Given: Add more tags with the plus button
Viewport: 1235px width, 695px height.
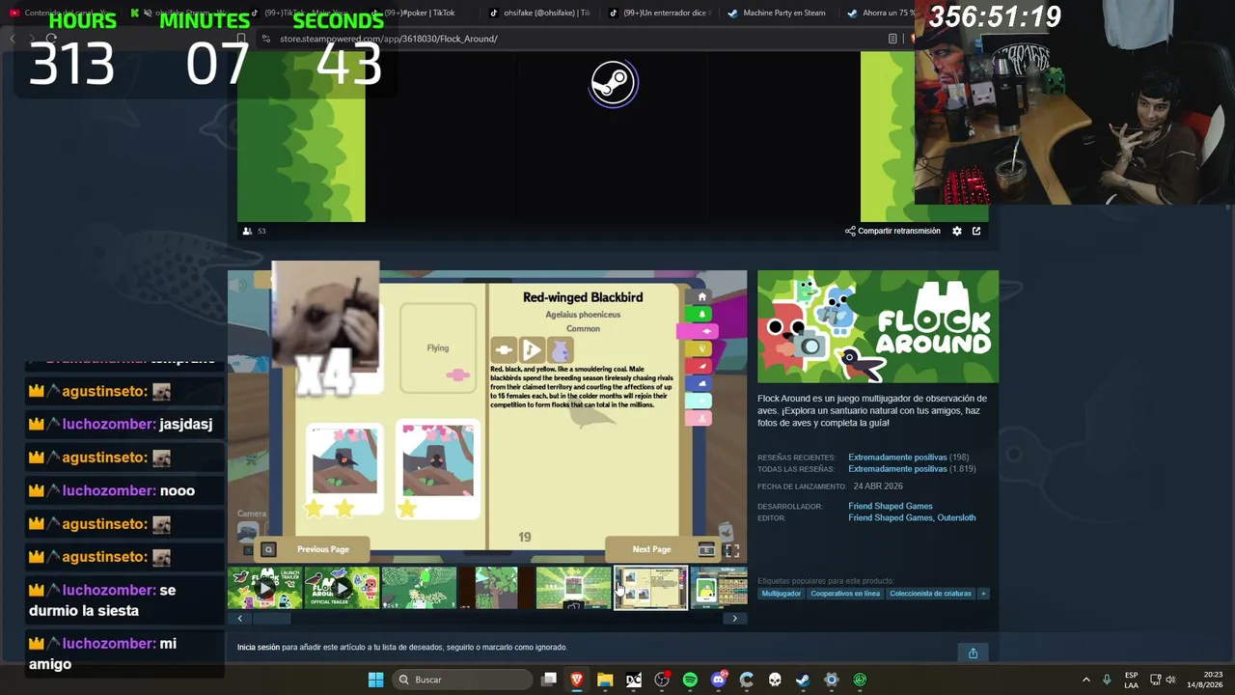Looking at the screenshot, I should 983,594.
